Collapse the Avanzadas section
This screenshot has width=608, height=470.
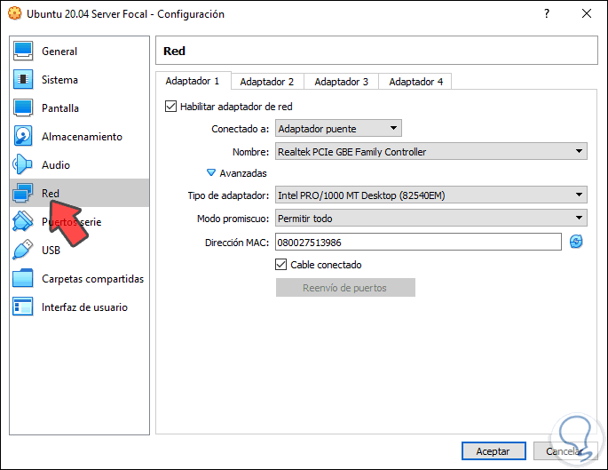pyautogui.click(x=211, y=173)
